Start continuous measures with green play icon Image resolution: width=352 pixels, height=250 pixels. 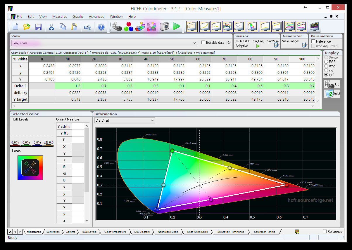(x=176, y=27)
